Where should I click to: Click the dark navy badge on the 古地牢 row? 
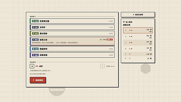(x=35, y=27)
